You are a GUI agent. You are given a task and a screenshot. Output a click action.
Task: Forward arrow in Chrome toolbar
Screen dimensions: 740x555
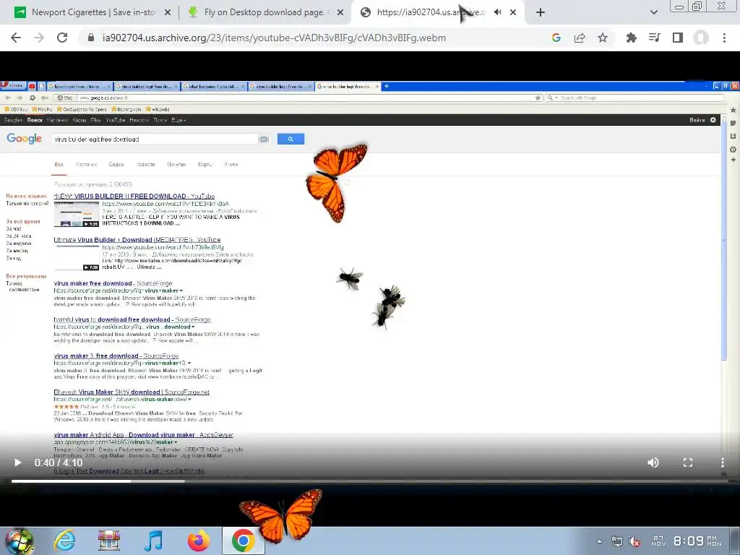39,38
